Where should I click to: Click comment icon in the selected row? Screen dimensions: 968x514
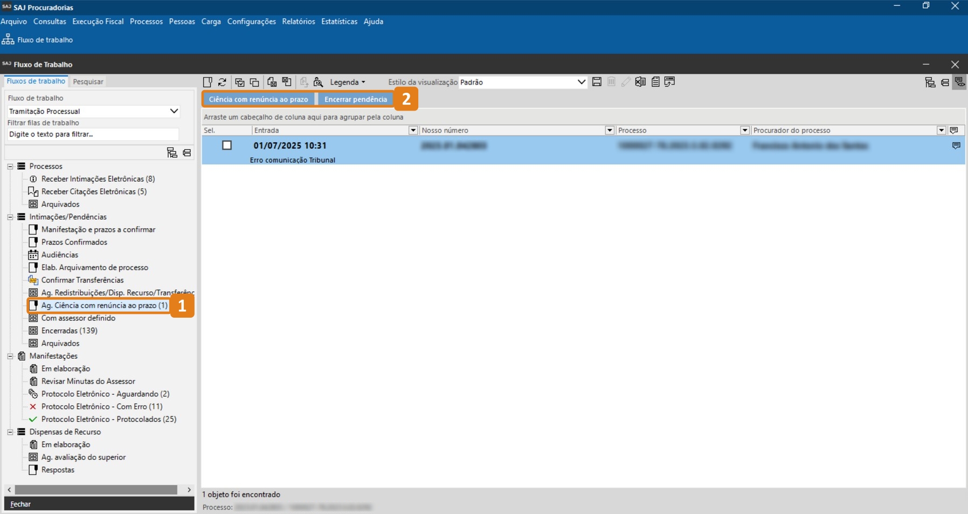pos(956,146)
